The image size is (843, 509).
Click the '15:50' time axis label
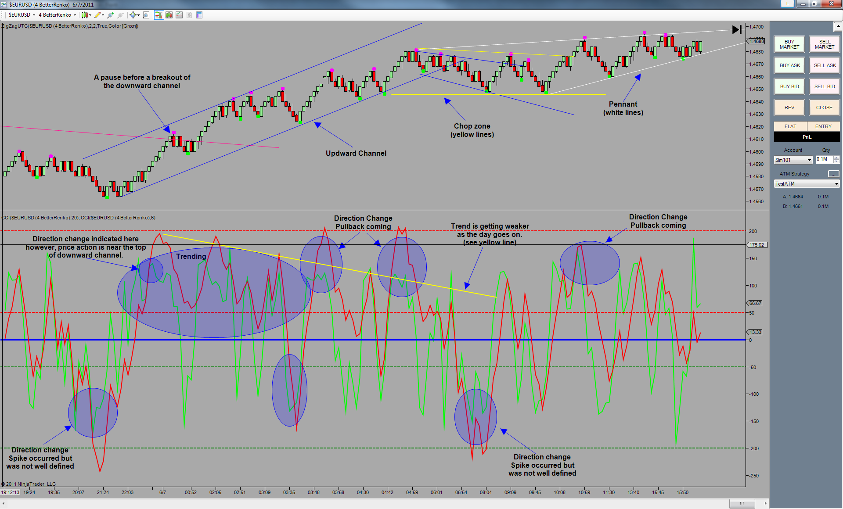click(682, 492)
